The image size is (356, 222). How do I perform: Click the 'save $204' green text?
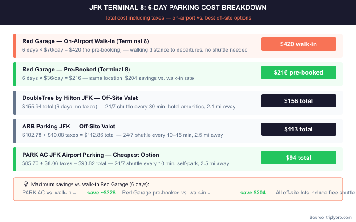coord(253,193)
